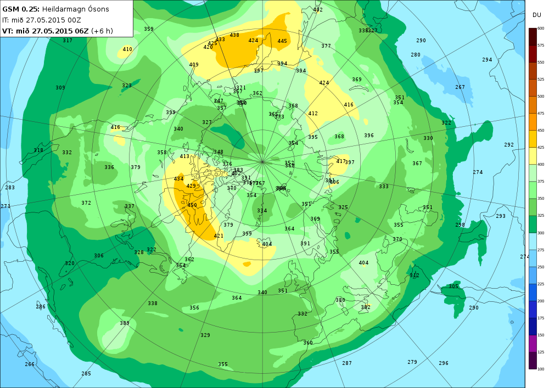
Task: Select the 'IT: mið 27.05.2015 00Z' line
Action: [x=42, y=20]
